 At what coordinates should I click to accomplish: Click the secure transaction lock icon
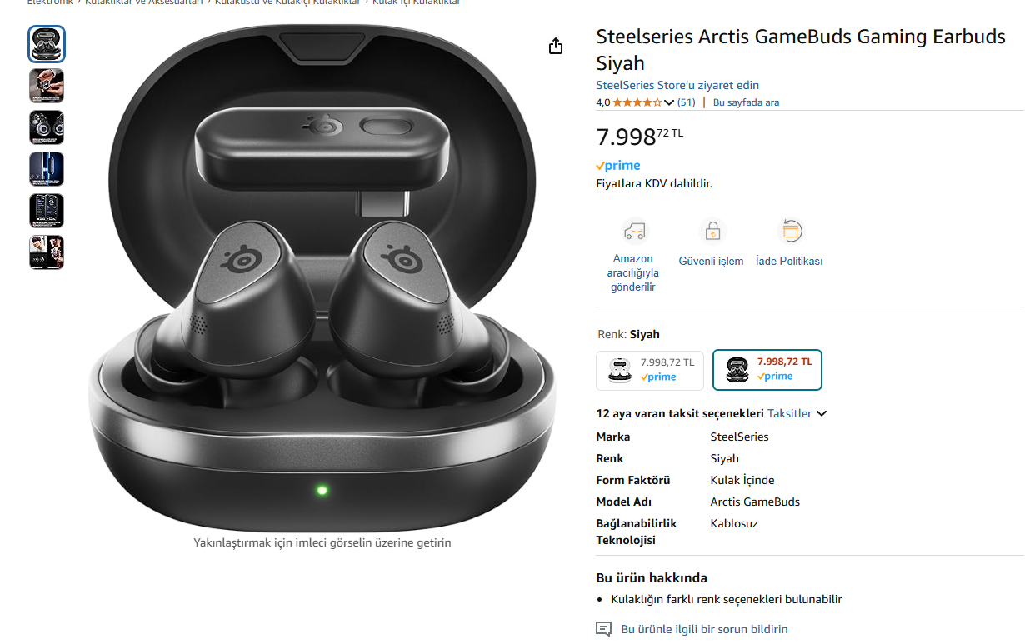coord(712,231)
